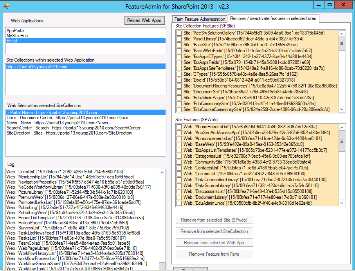Click the up arrow of the Log scrollbar
The image size is (355, 271).
[x=162, y=172]
